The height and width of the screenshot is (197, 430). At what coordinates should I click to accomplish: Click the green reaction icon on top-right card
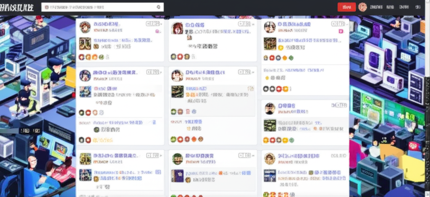(x=291, y=58)
